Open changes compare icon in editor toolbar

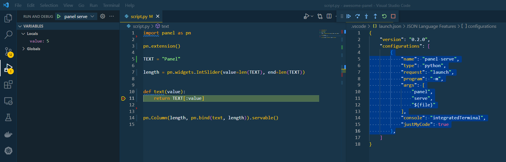(320, 16)
